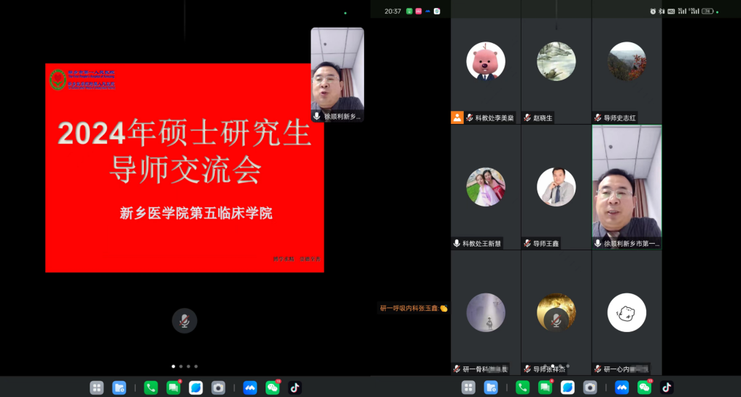Launch the Phone app in right dock

coord(523,388)
